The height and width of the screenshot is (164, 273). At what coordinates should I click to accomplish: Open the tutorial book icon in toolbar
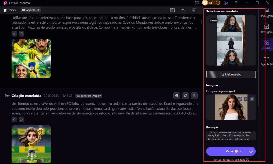tap(172, 10)
